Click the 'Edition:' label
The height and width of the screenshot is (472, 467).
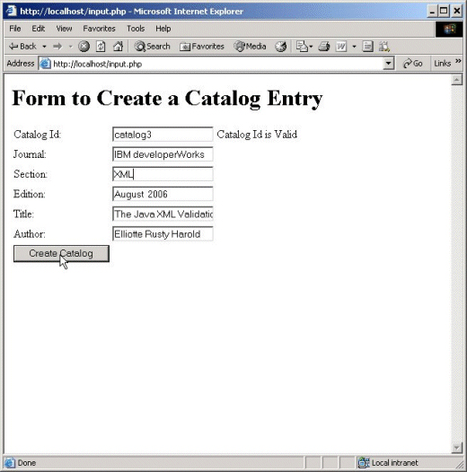click(x=30, y=194)
